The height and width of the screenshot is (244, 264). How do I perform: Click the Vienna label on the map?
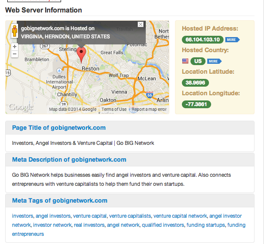point(119,92)
